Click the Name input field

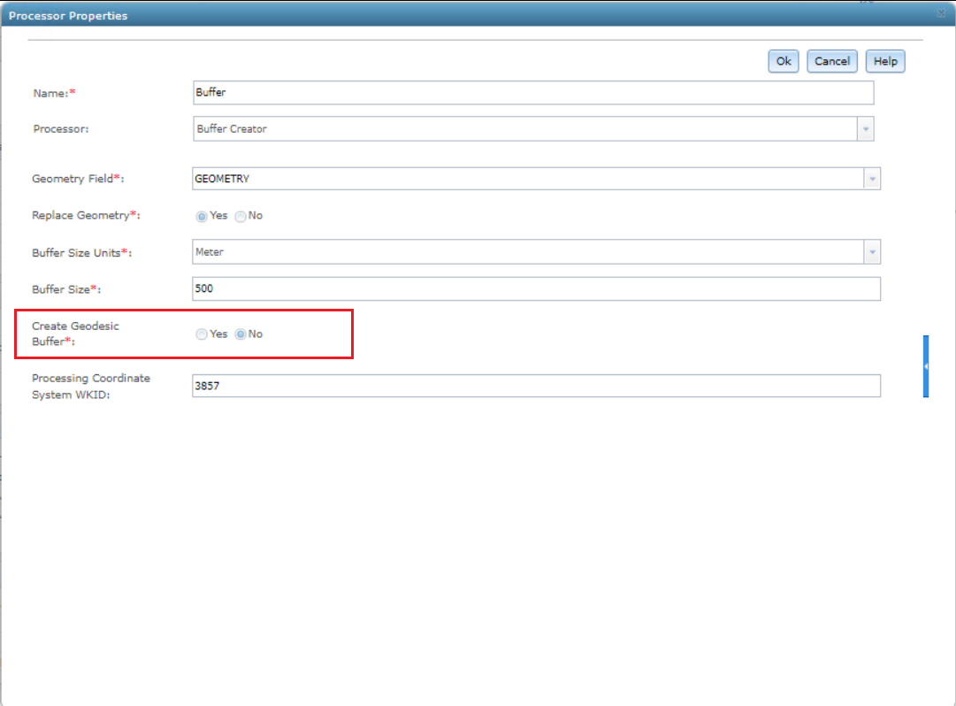coord(533,93)
